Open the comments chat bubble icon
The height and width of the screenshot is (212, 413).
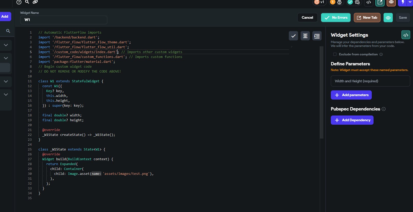click(357, 2)
